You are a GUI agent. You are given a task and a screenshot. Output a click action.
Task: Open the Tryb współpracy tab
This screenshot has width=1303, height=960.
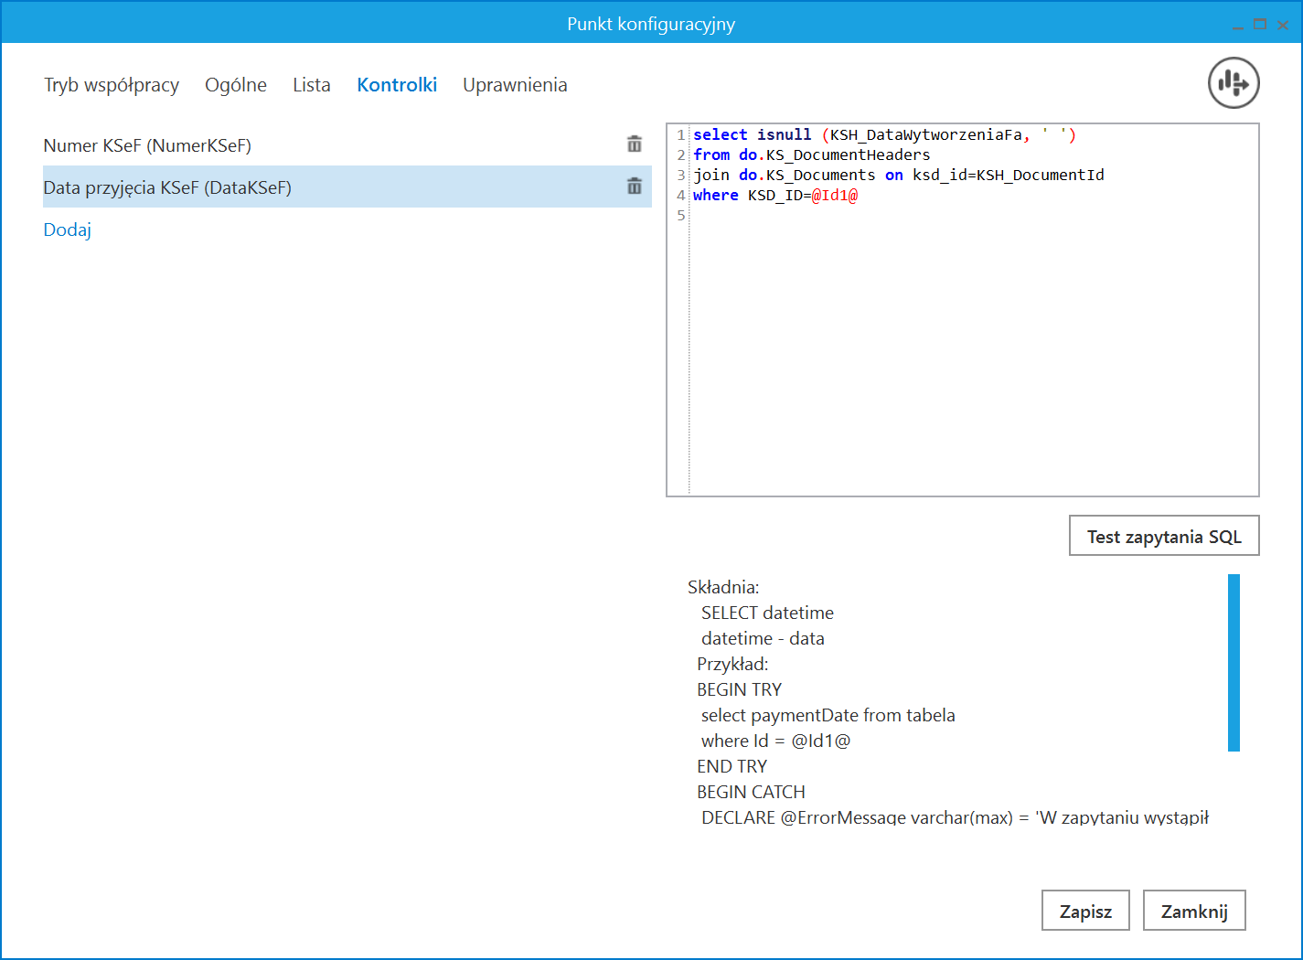(x=112, y=85)
